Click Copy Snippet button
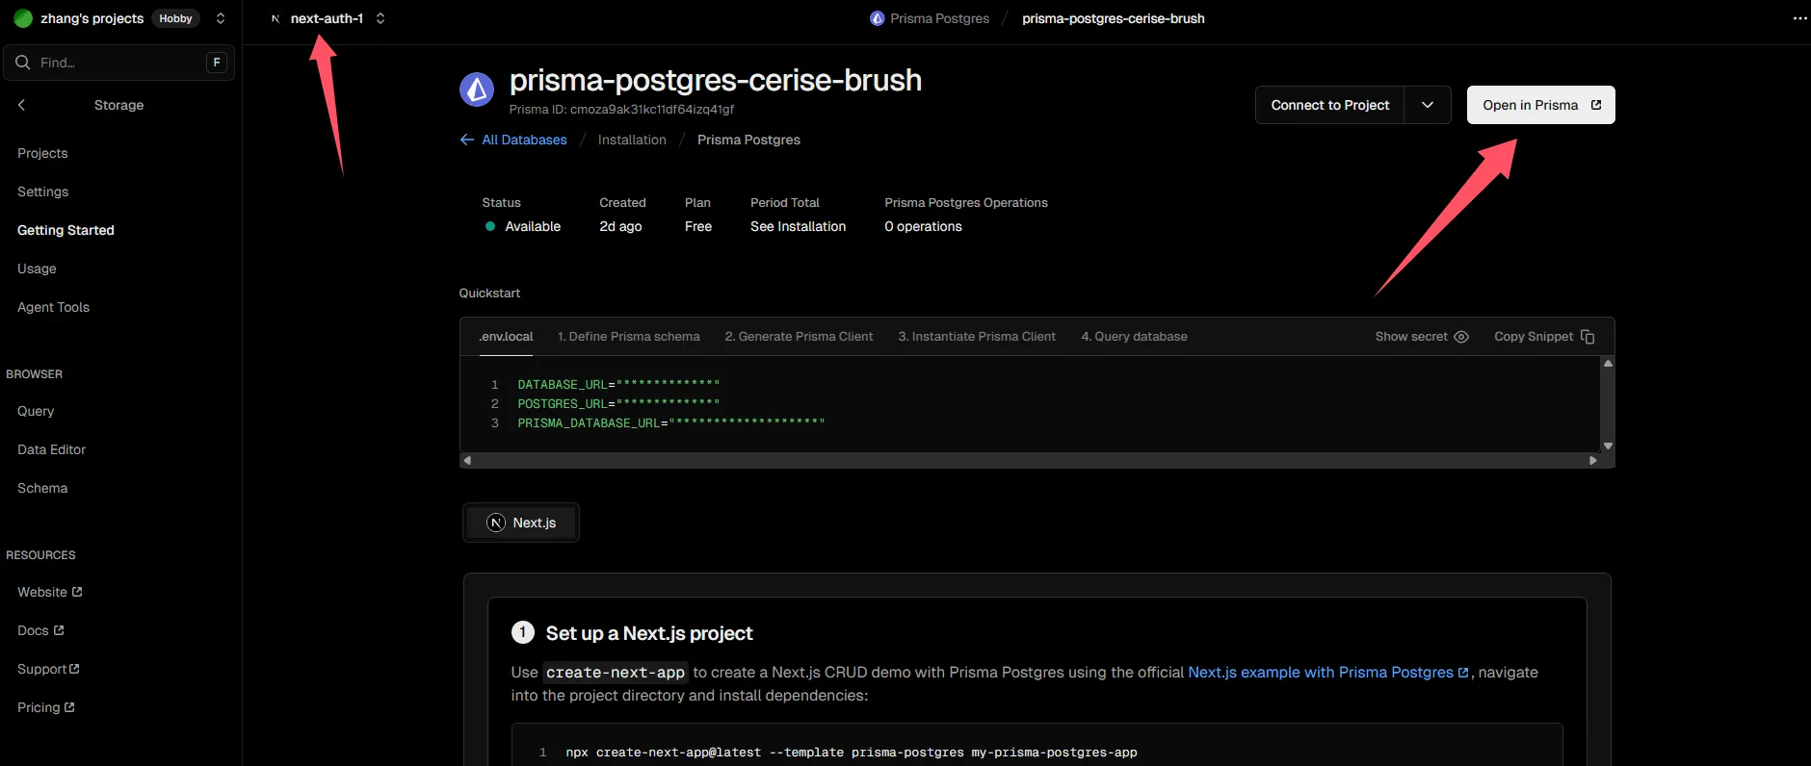This screenshot has height=766, width=1811. click(1544, 337)
